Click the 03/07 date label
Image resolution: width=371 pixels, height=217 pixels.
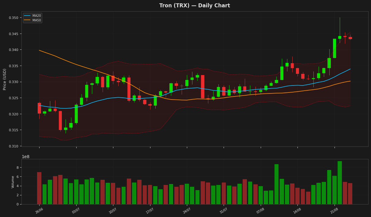click(x=76, y=211)
